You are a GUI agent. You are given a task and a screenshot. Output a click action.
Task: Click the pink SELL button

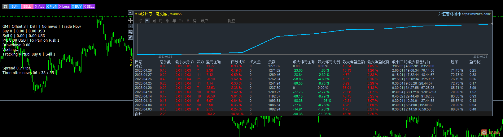tap(27, 6)
